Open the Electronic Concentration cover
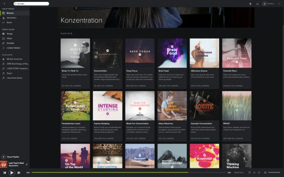284x177 pixels. [140, 156]
